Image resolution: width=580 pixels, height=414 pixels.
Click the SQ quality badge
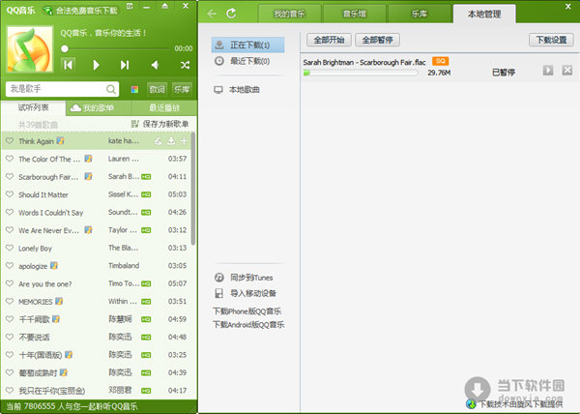coord(440,61)
